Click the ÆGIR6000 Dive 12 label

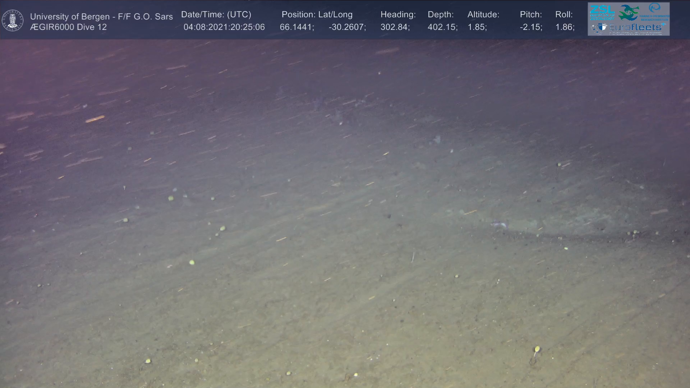pyautogui.click(x=68, y=27)
